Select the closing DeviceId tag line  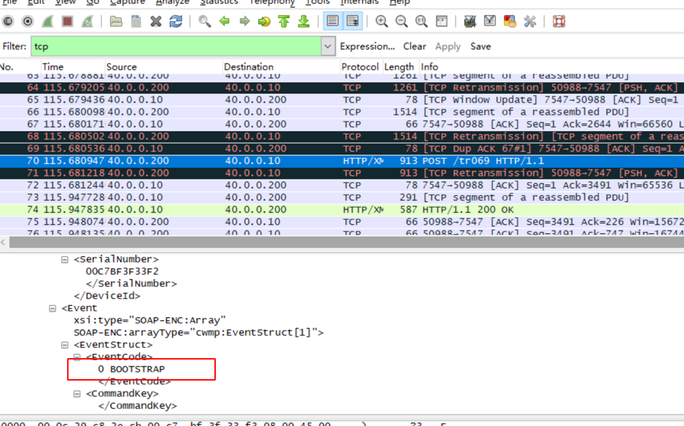[107, 296]
